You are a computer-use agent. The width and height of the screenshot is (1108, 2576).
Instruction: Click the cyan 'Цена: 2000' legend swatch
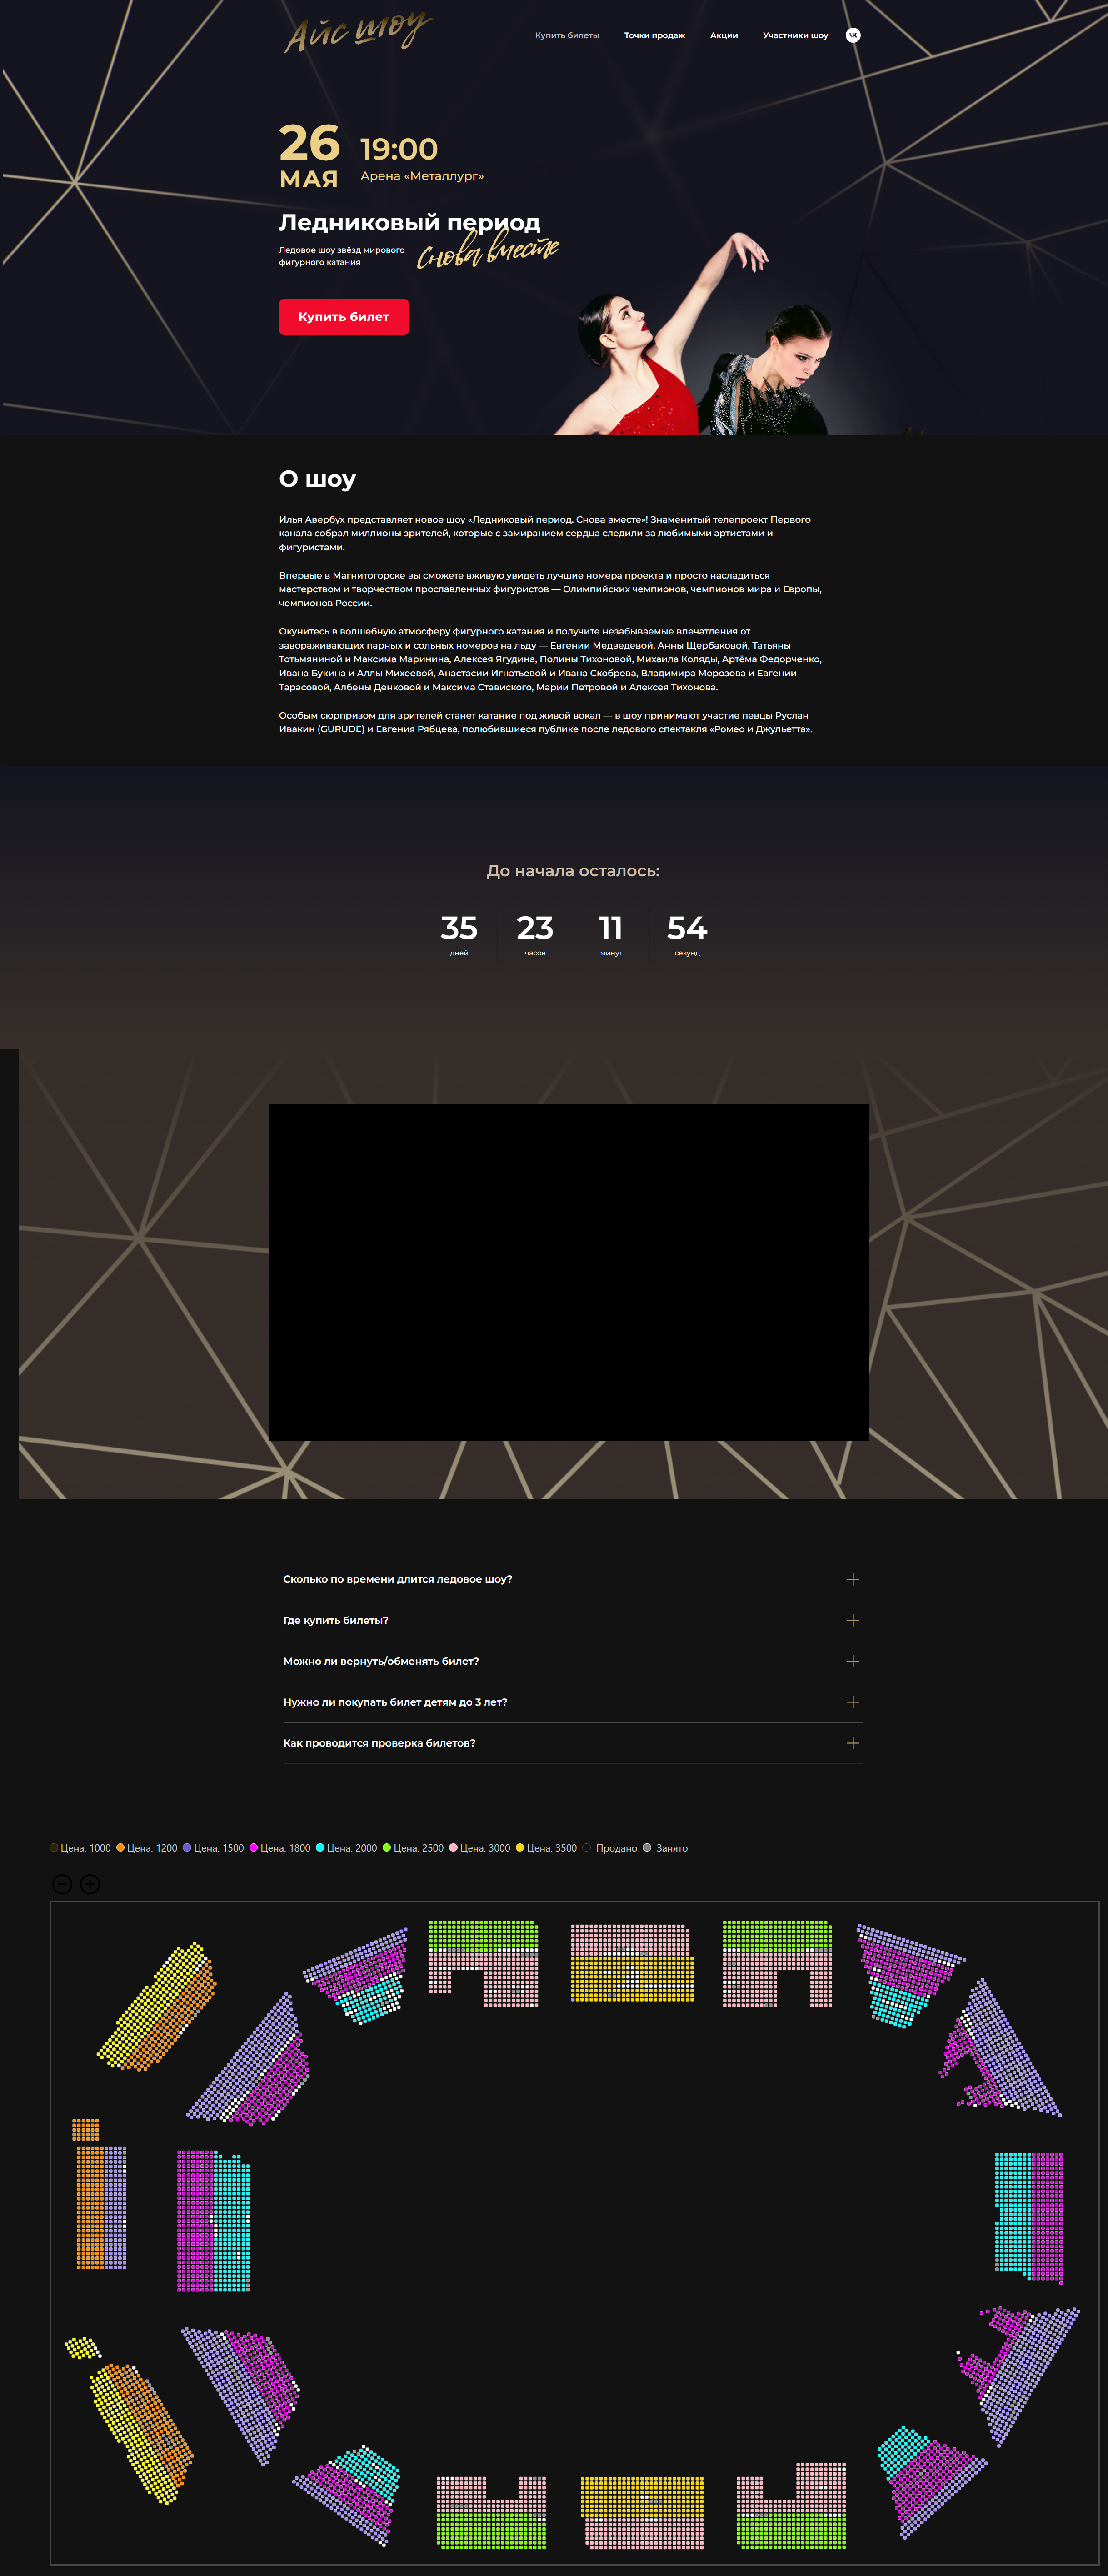(x=320, y=1848)
